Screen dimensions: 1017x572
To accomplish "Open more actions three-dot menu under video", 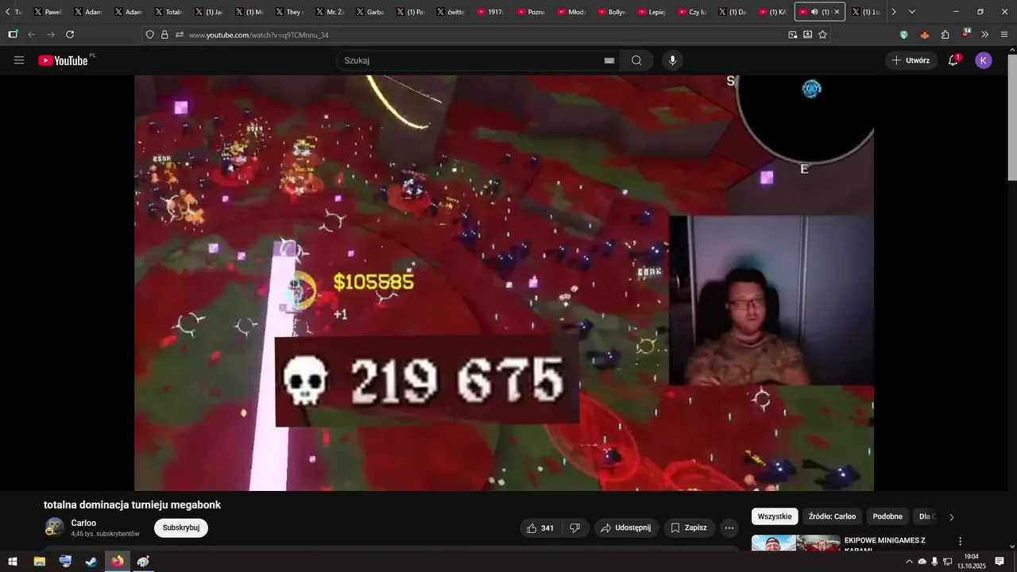I will coord(729,528).
